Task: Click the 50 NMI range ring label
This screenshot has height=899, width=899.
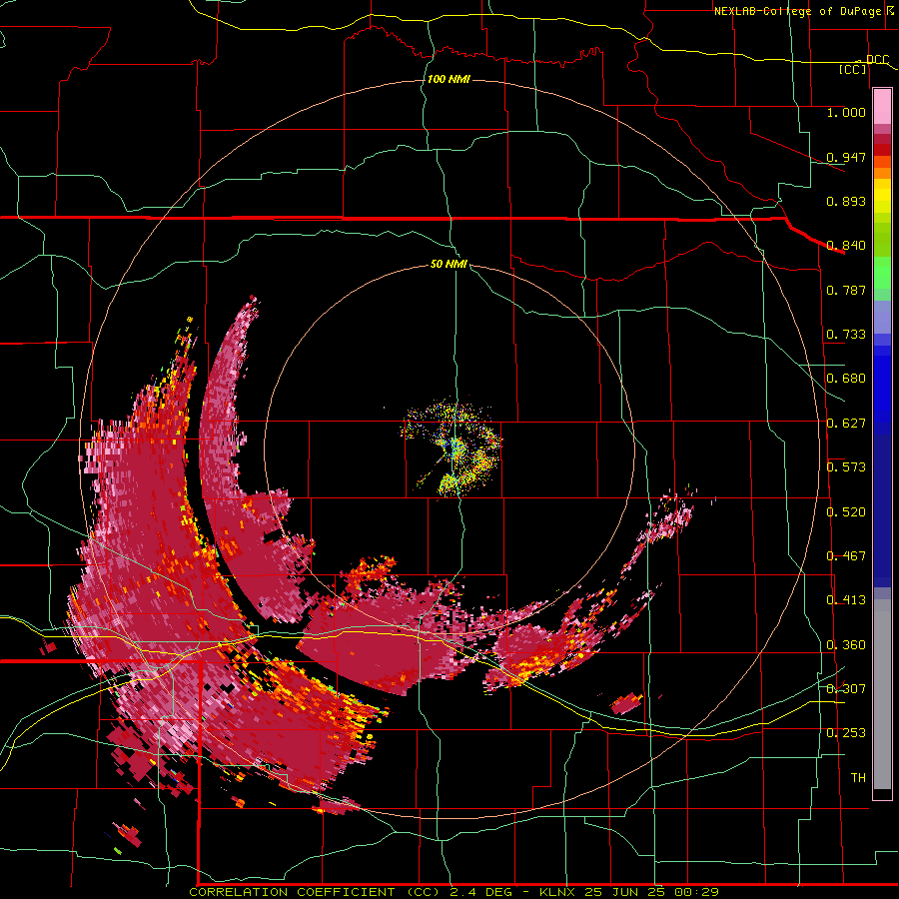Action: coord(449,264)
